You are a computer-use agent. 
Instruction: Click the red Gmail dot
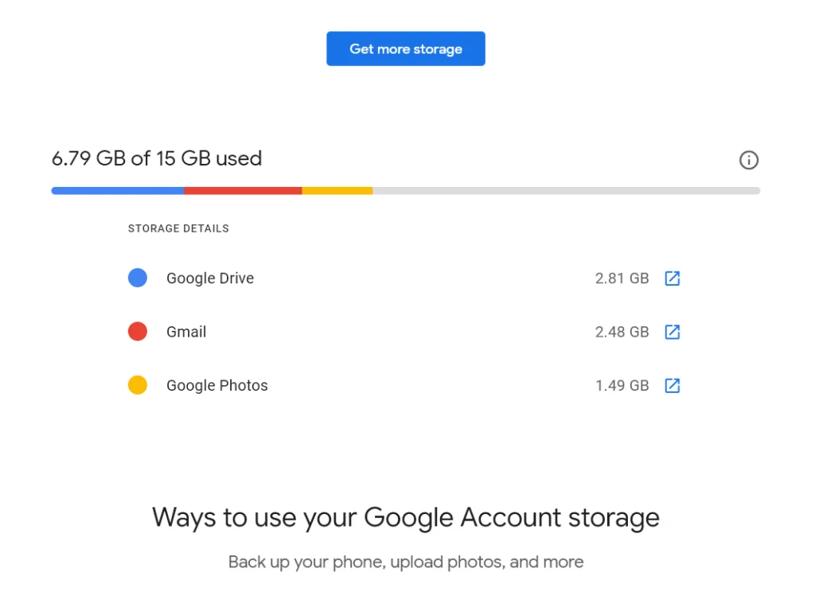coord(138,332)
